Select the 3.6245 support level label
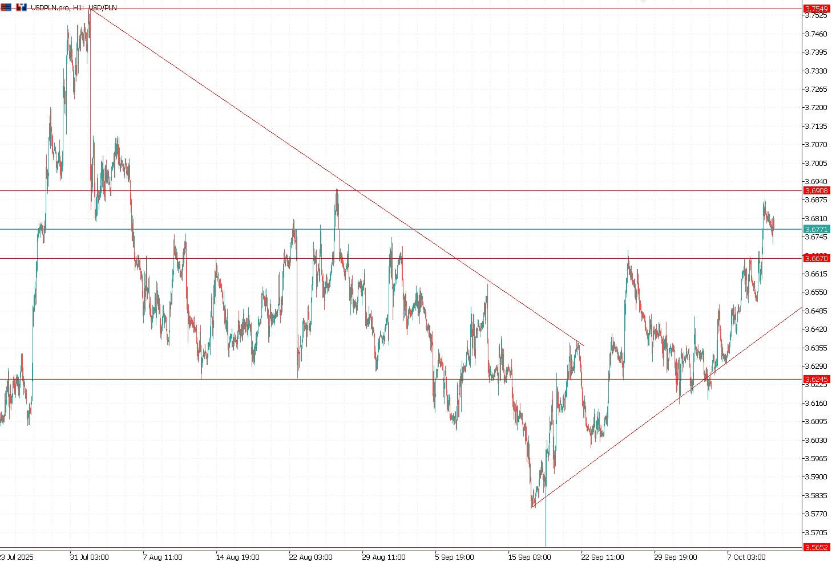Viewport: 836px width, 562px height. pos(816,379)
